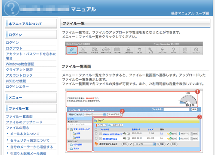
Task: Open the ログアウト sidebar link
Action: 14,48
